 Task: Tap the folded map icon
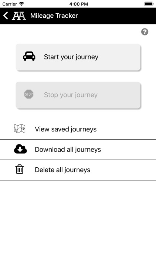click(x=20, y=129)
